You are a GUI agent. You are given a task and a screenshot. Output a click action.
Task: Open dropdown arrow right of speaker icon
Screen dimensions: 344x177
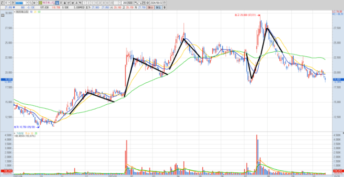(37, 3)
